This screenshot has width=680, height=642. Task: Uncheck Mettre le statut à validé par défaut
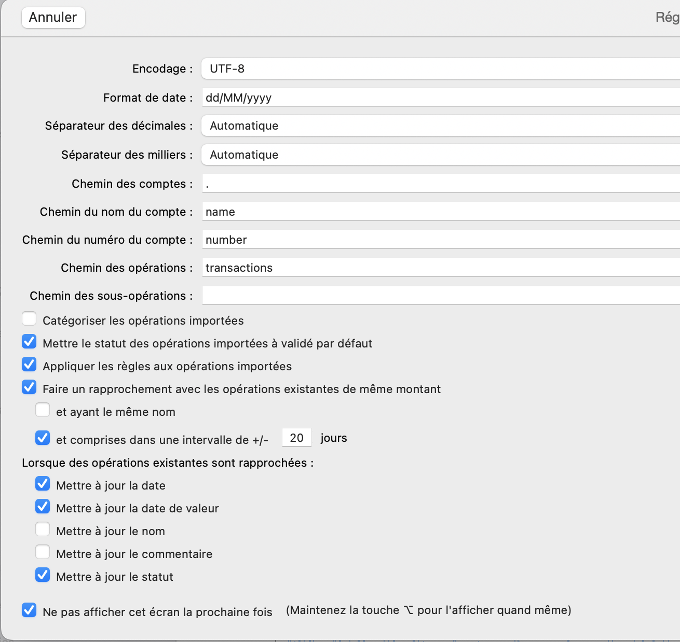pos(29,342)
